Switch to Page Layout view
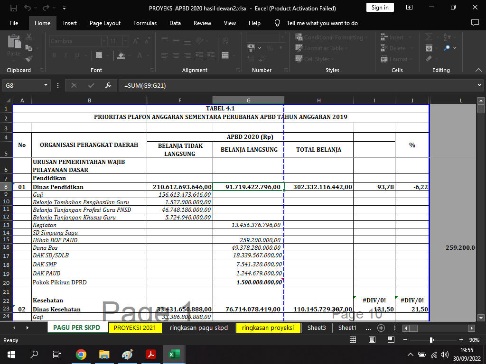 (372, 340)
